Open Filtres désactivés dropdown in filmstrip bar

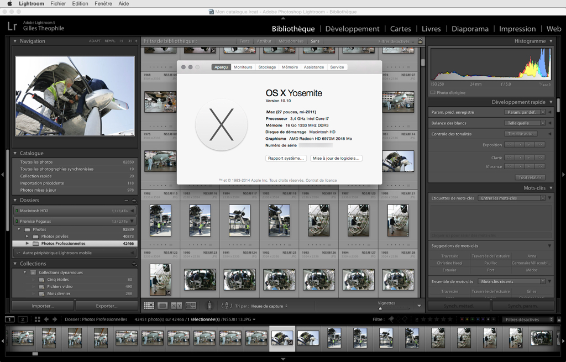pos(527,319)
